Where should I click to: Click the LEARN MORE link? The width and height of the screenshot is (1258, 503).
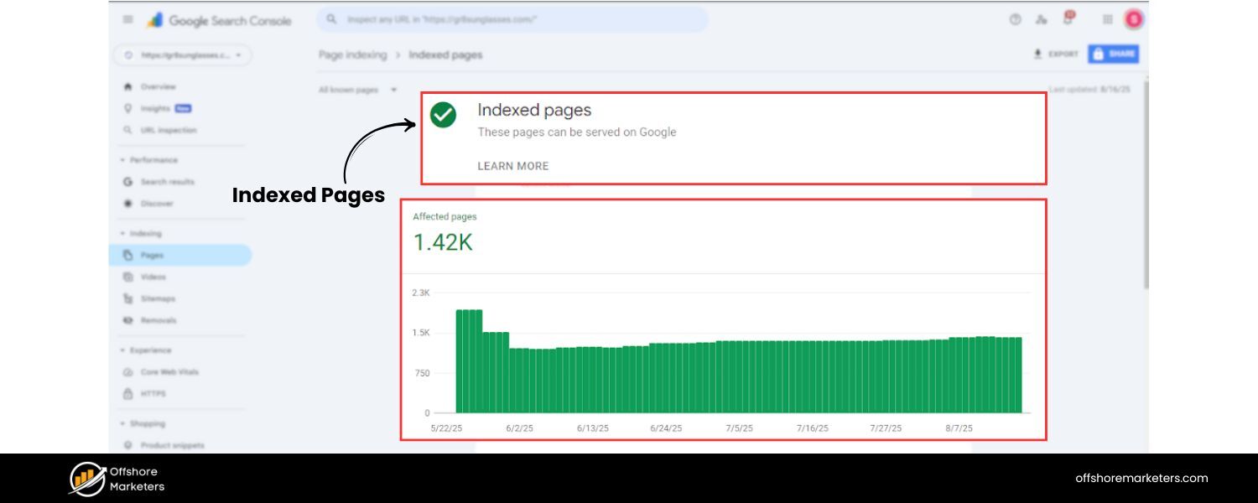click(x=512, y=165)
